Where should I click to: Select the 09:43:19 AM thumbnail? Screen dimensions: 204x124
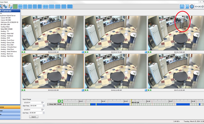[116, 33]
